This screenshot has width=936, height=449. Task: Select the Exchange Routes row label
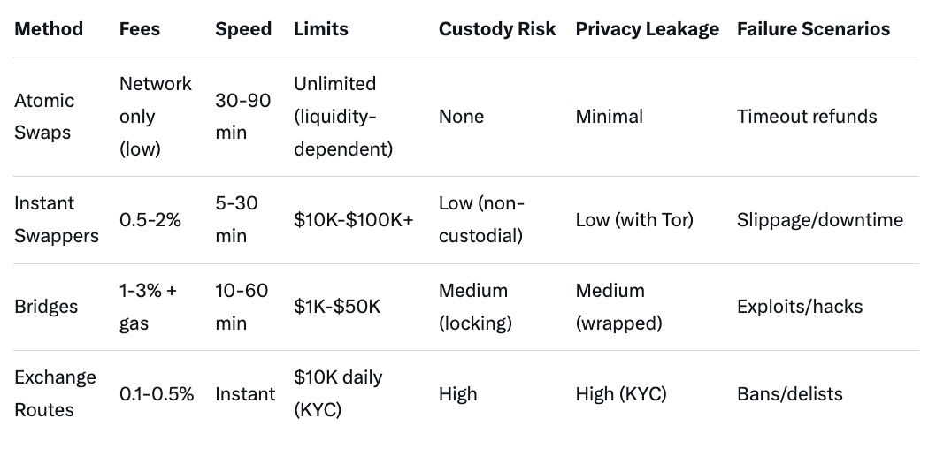click(x=55, y=393)
